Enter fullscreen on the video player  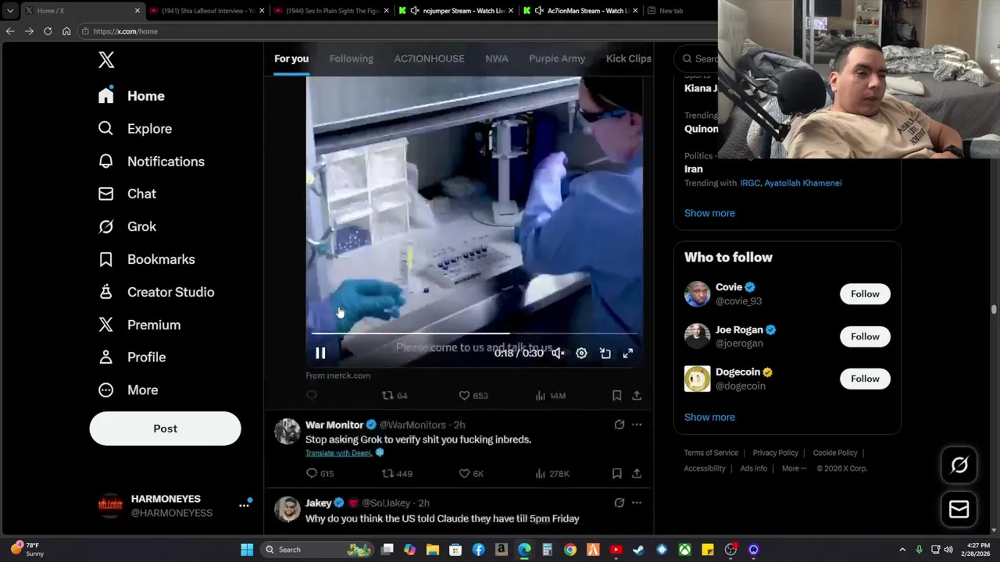[x=627, y=354]
